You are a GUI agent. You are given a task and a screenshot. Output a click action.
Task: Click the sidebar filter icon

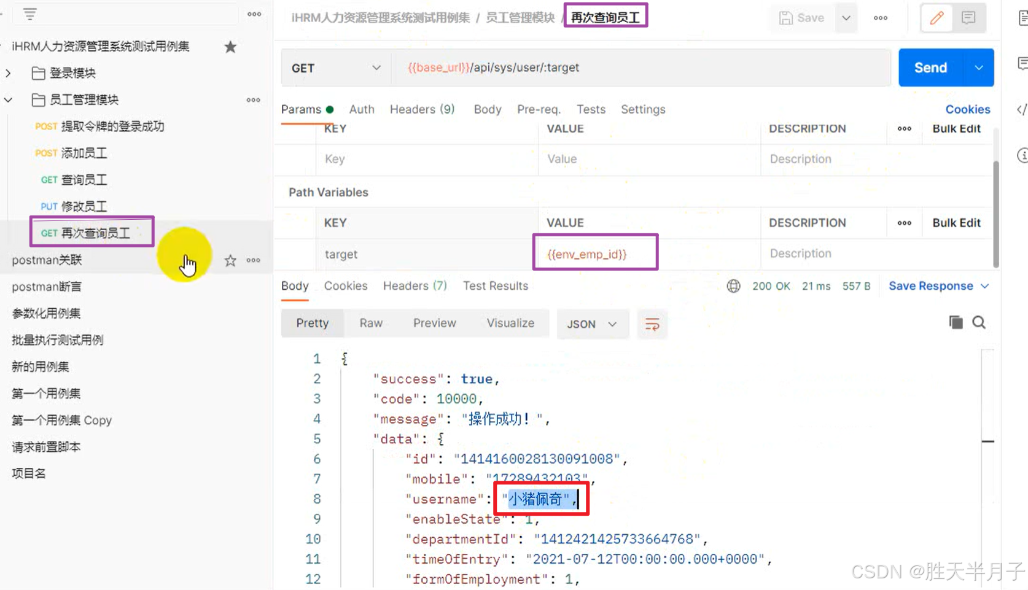point(29,14)
